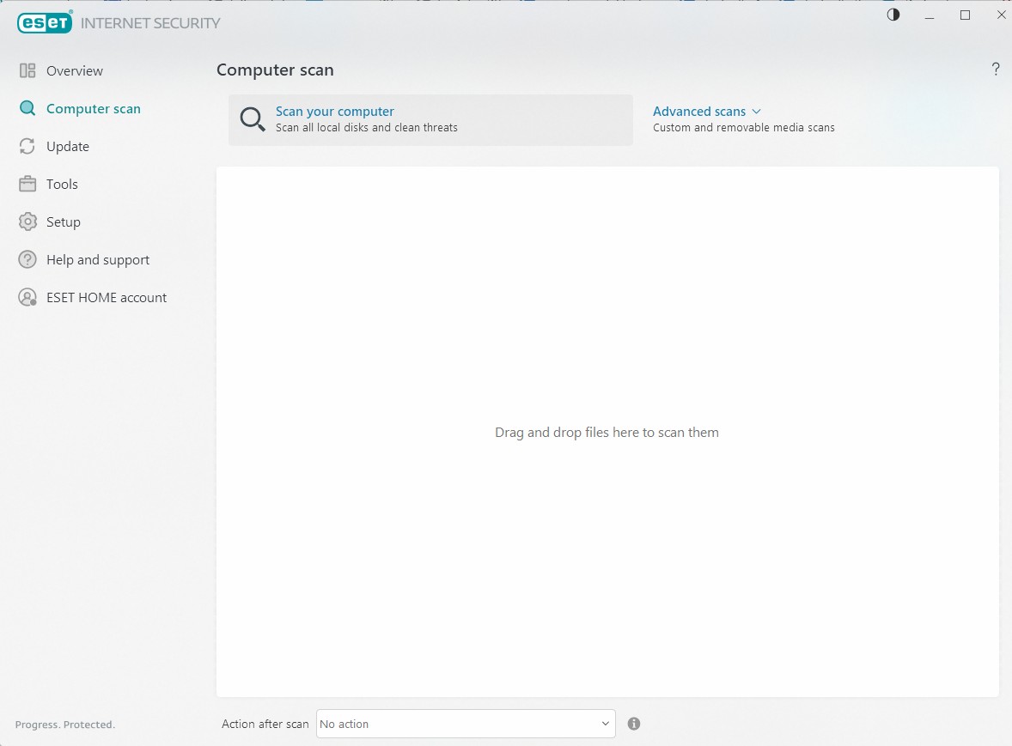Screen dimensions: 1012x746
Task: Click the 'Scan all local disks and clean threats' text
Action: click(367, 128)
